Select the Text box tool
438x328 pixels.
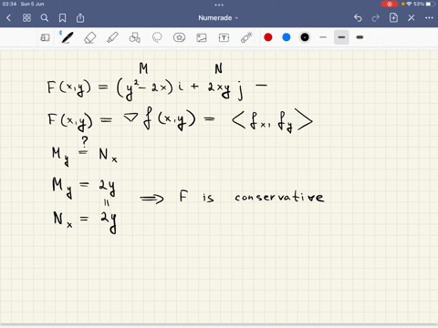tap(224, 37)
